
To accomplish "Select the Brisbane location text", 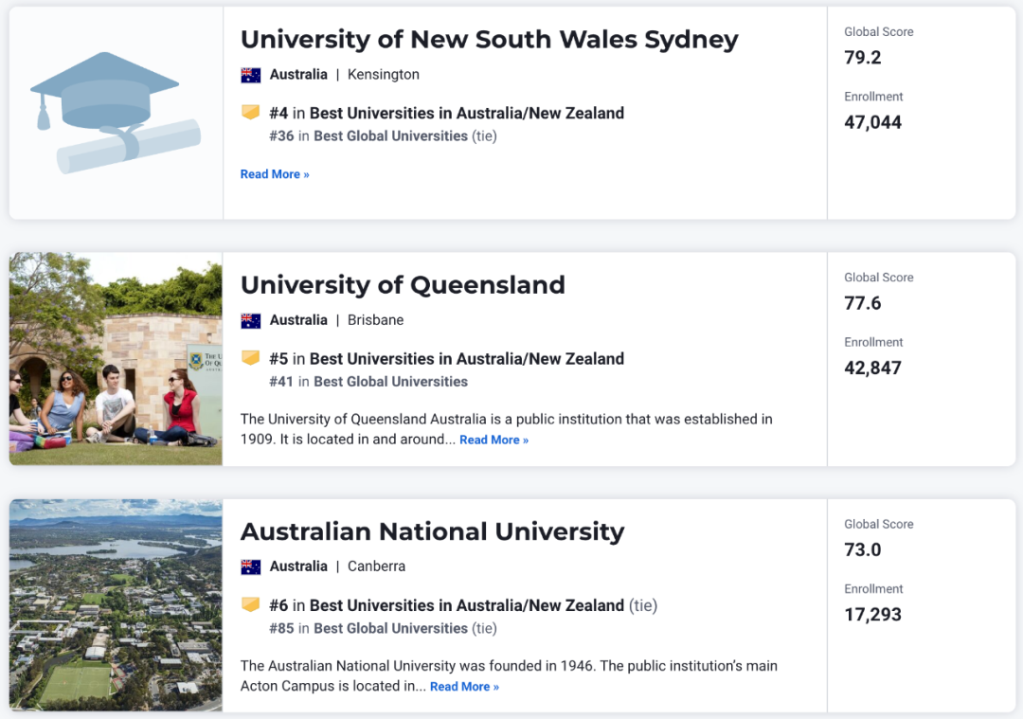I will tap(376, 320).
